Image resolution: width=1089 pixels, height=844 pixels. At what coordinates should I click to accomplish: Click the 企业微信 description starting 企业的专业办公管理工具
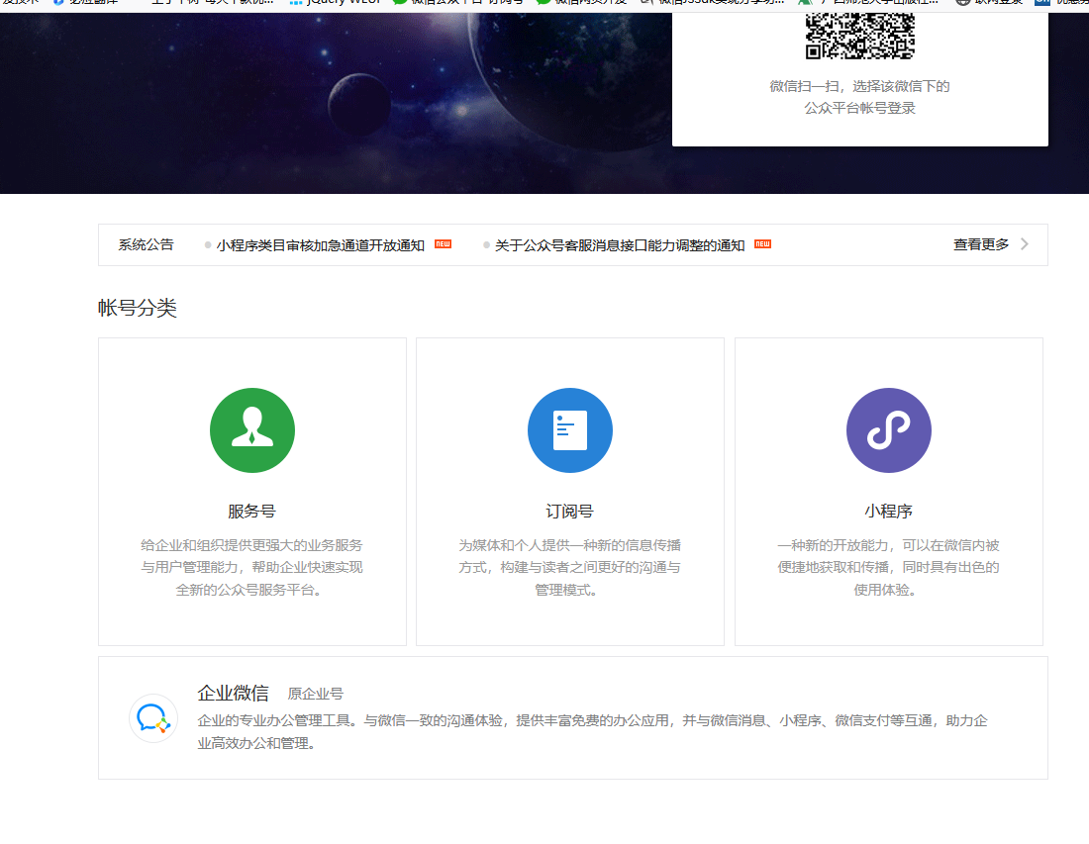click(x=592, y=731)
